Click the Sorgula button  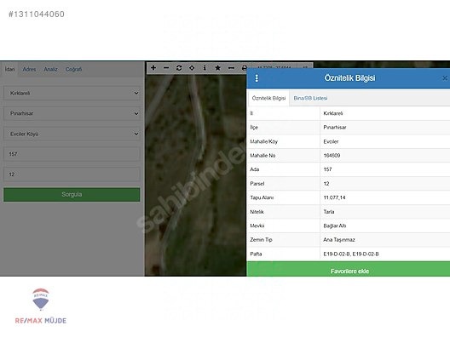tap(72, 195)
